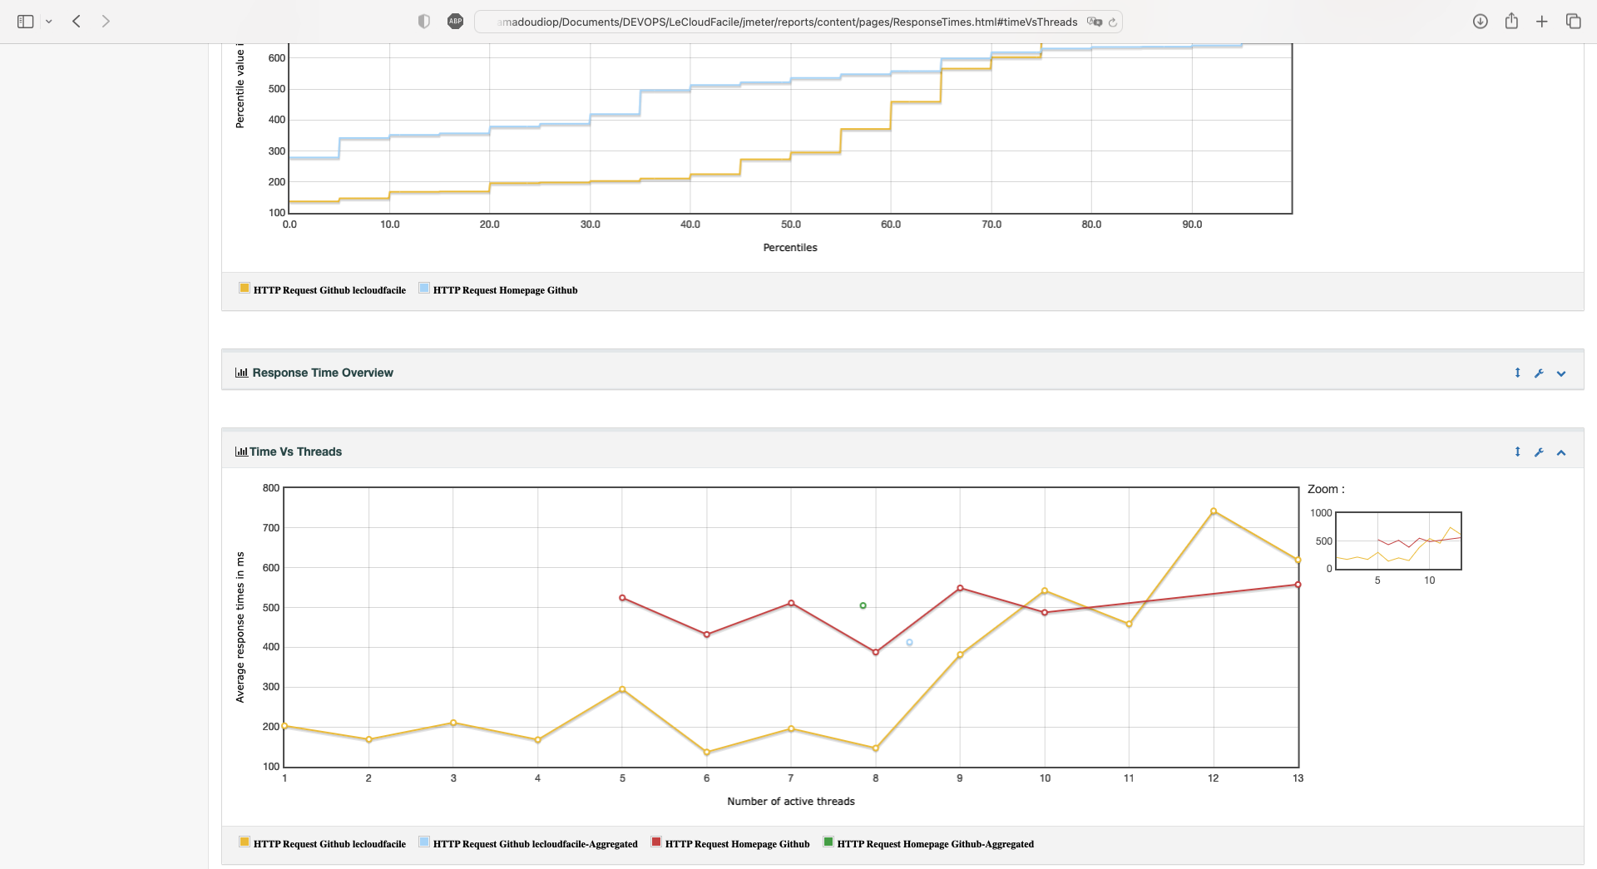Click the yellow percentile legend swatch
This screenshot has width=1597, height=869.
pyautogui.click(x=245, y=289)
